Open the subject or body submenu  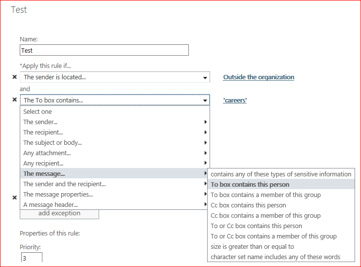[114, 143]
